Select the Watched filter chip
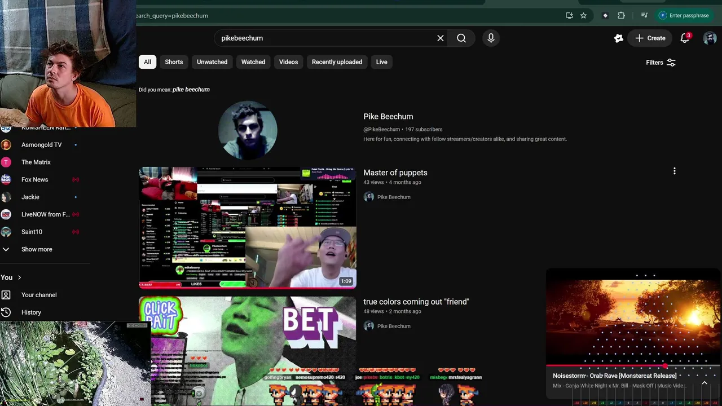This screenshot has height=406, width=722. coord(253,62)
